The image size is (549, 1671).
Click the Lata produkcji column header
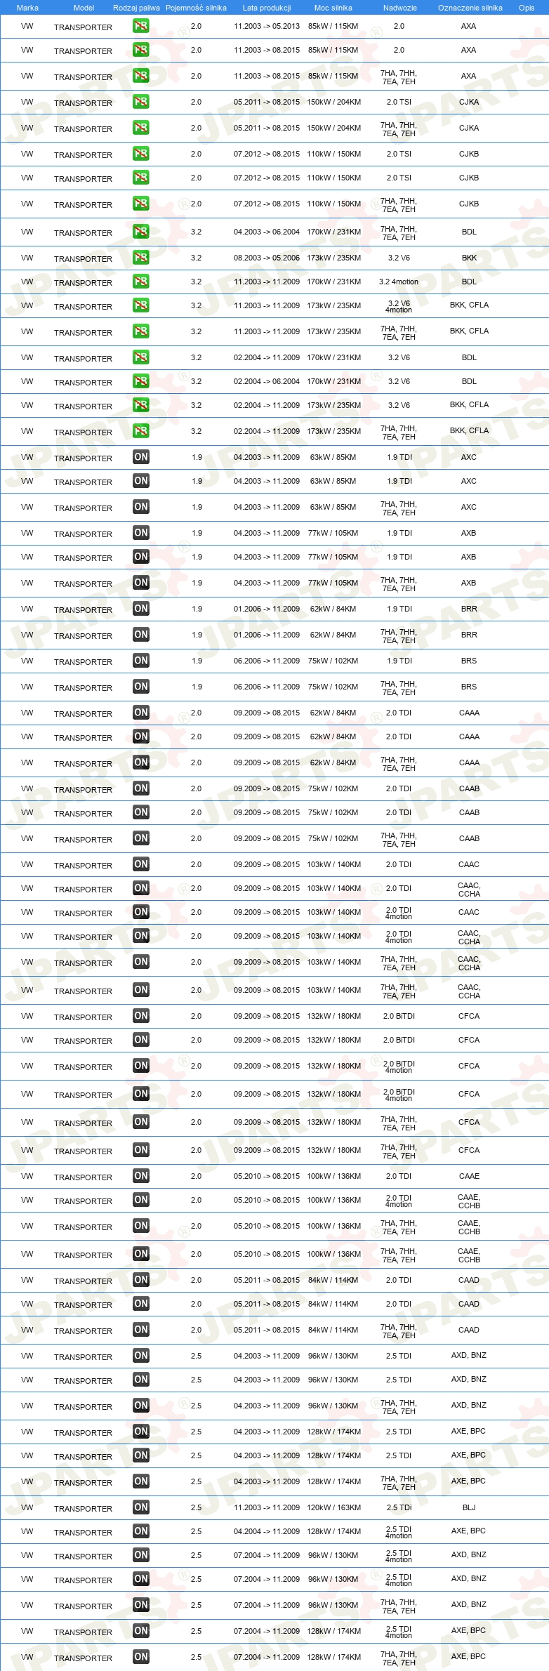[267, 8]
